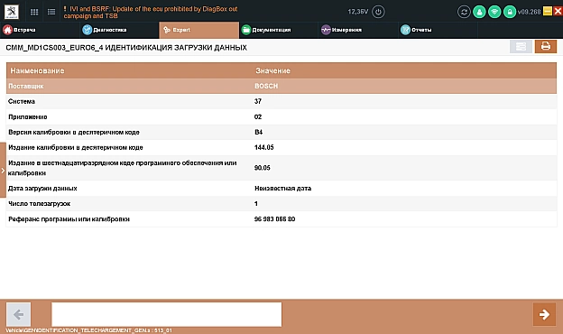Screen dimensions: 563x334
Task: Click the IVI and BSRF warning message
Action: point(151,13)
